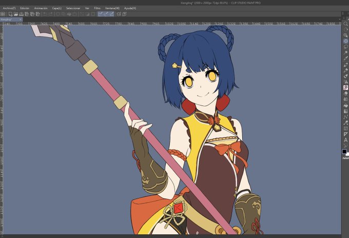Viewport: 349px width, 238px height.
Task: Toggle the second snap button in toolbar
Action: tap(106, 14)
